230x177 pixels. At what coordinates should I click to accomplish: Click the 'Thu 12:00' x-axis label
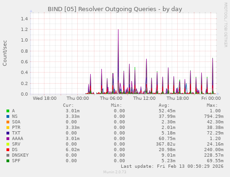[144, 98]
